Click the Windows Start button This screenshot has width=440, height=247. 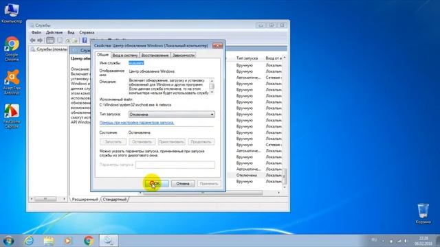8,241
